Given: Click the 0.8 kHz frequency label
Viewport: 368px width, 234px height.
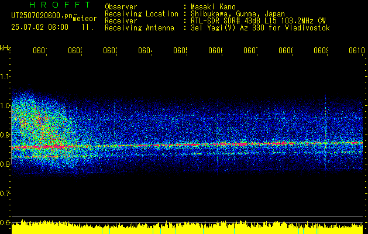Looking at the screenshot, I should [5, 164].
